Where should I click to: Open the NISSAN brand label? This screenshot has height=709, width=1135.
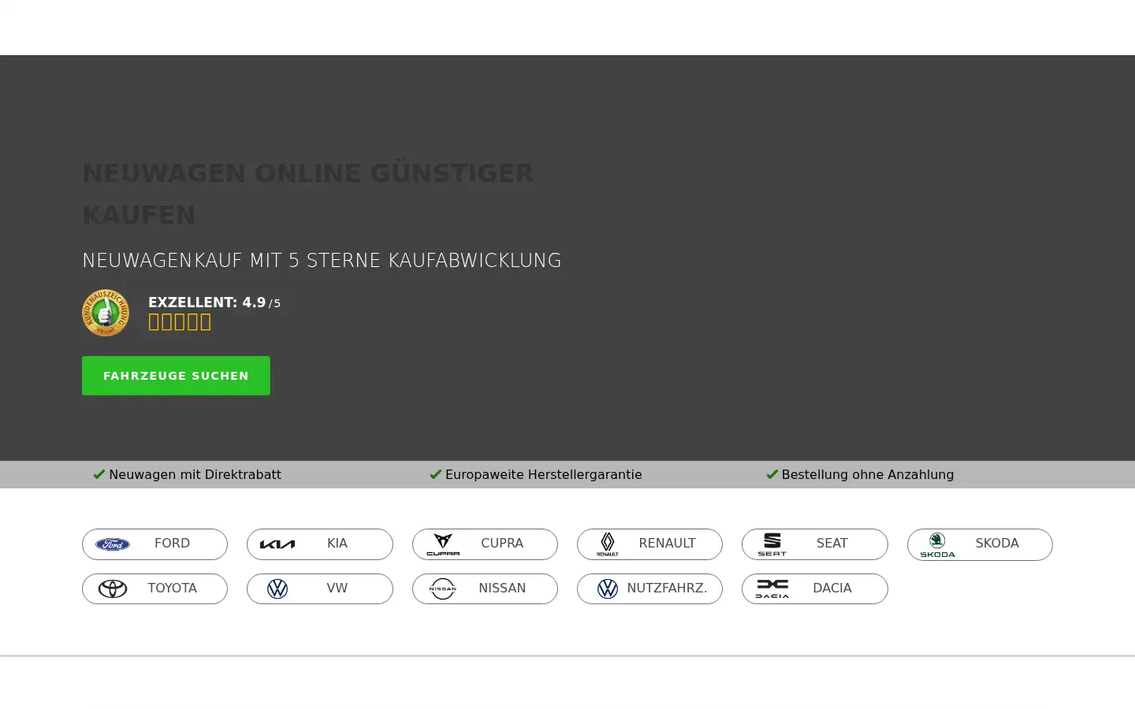(x=502, y=588)
